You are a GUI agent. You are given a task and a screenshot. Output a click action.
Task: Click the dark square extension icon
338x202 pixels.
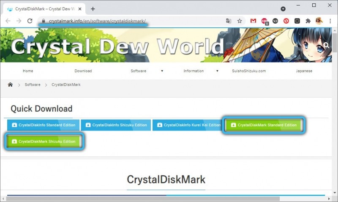pos(297,21)
